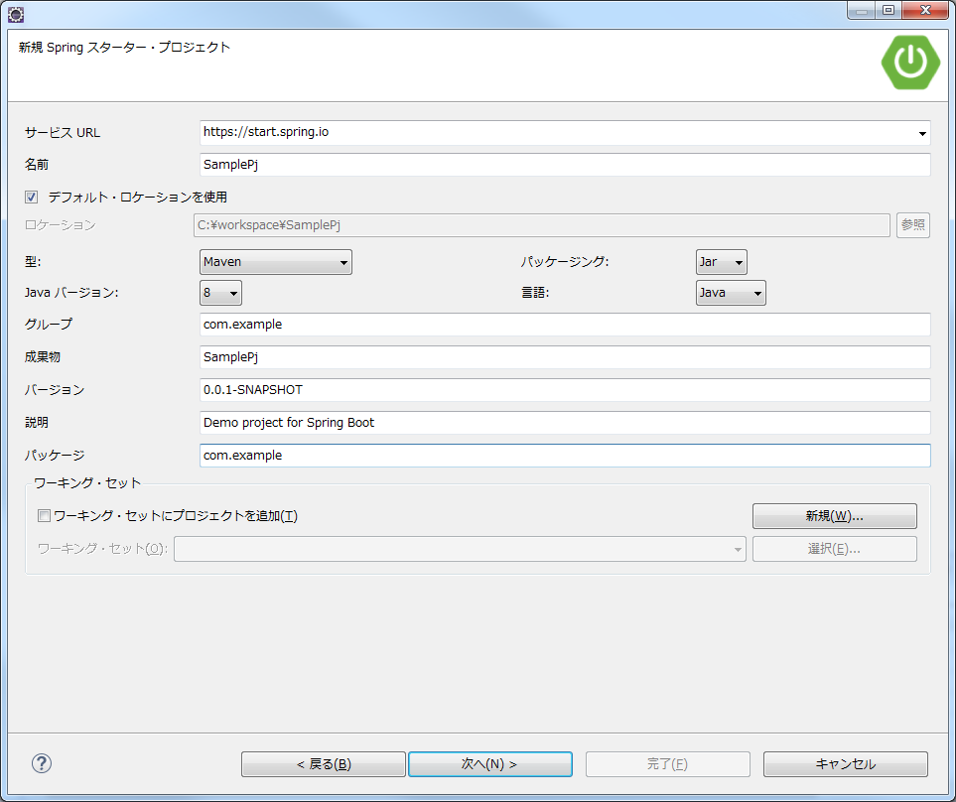Open the language dropdown showing Java
Image resolution: width=956 pixels, height=802 pixels.
click(x=731, y=293)
